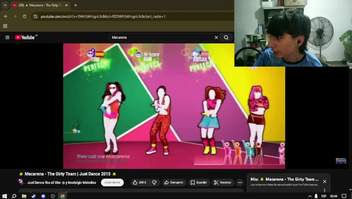
Task: Click the Suscribirme button
Action: click(112, 182)
